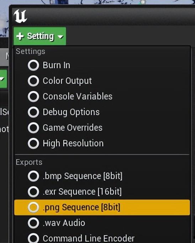Select the Burn In radio circle

[33, 65]
